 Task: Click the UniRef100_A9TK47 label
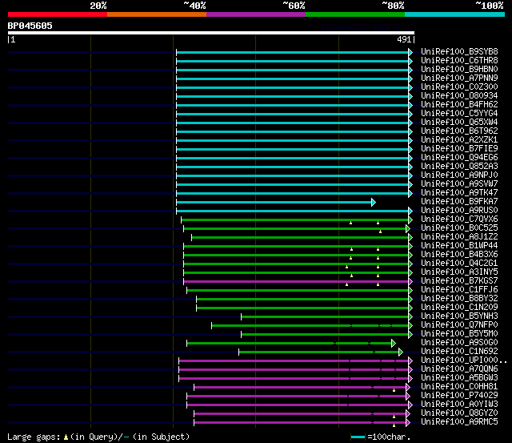459,193
